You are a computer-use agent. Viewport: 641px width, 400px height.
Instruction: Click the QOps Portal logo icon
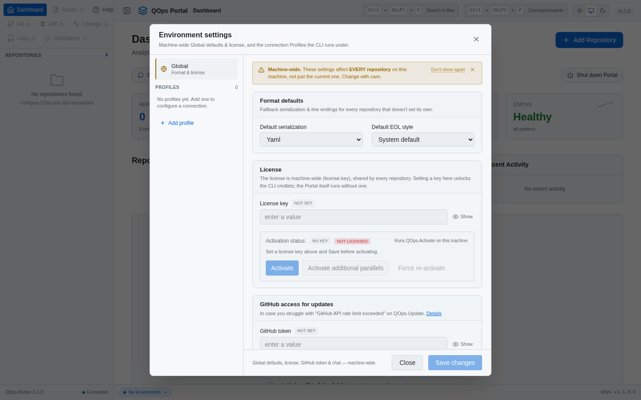pos(142,11)
